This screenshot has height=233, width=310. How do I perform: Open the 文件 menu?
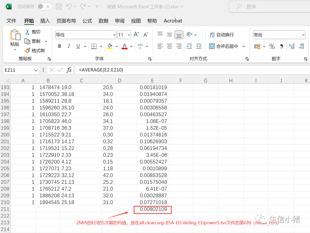11,21
